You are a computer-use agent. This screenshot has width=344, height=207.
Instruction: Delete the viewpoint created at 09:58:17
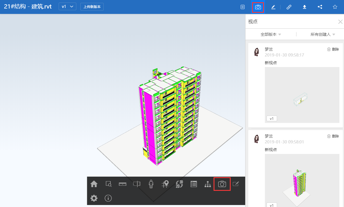pyautogui.click(x=333, y=49)
